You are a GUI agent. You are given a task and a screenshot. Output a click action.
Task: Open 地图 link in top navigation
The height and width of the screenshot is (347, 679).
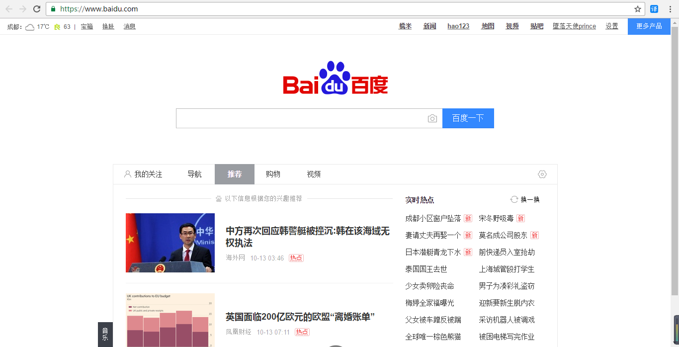[488, 26]
